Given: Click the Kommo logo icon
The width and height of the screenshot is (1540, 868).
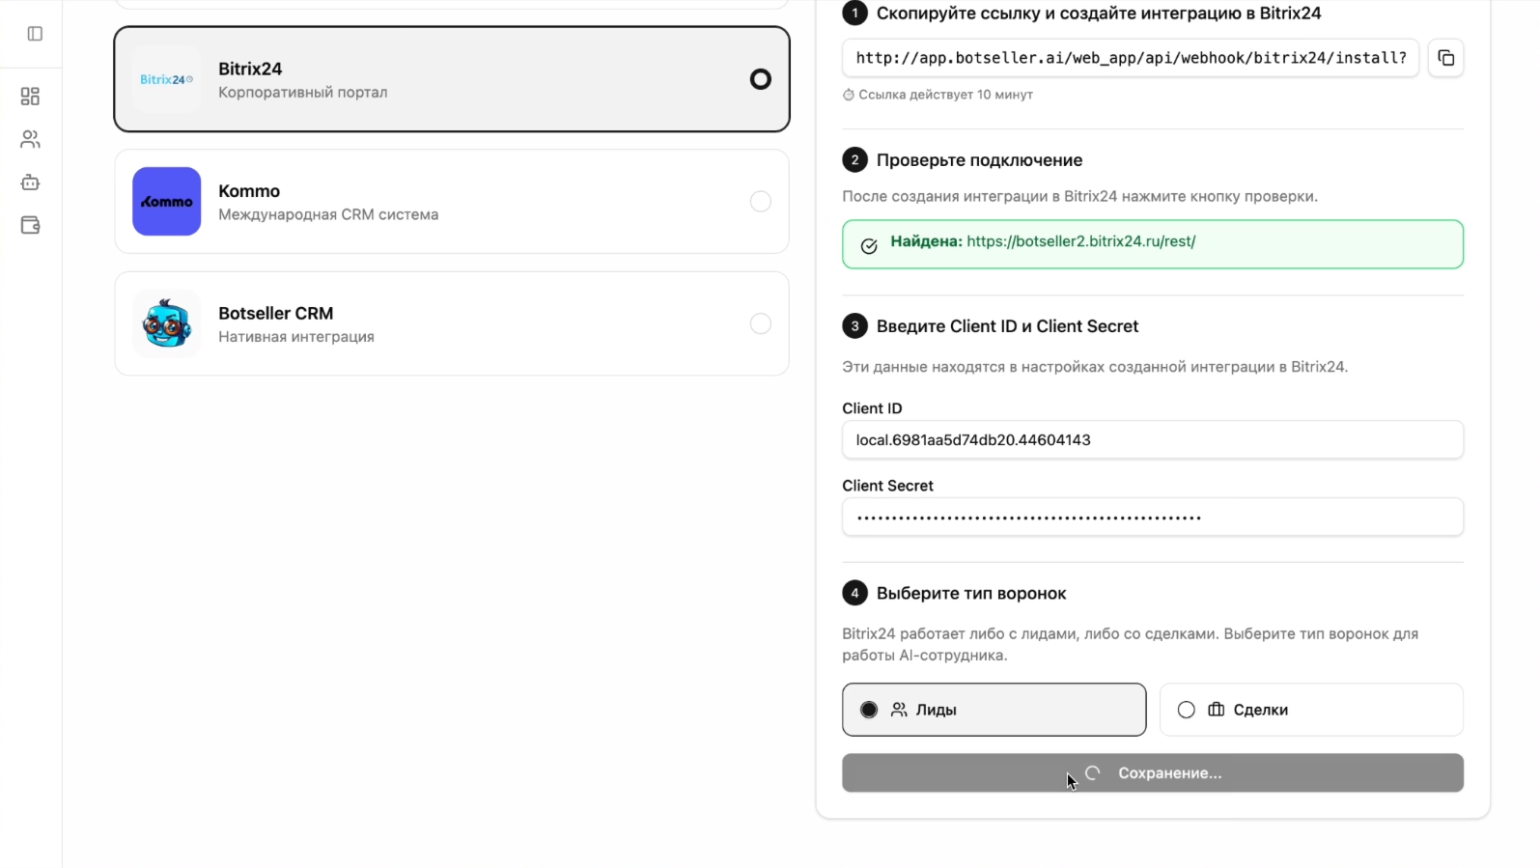Looking at the screenshot, I should [166, 201].
